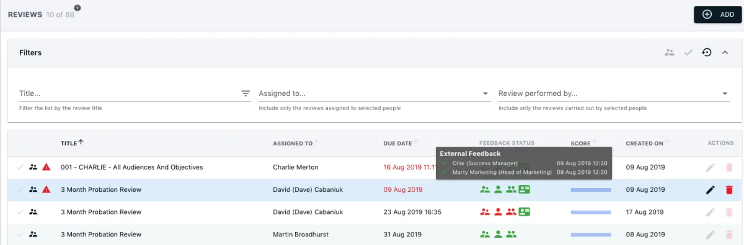Image resolution: width=744 pixels, height=245 pixels.
Task: Click Marty Marketing (Head of Marketing) entry
Action: 502,172
